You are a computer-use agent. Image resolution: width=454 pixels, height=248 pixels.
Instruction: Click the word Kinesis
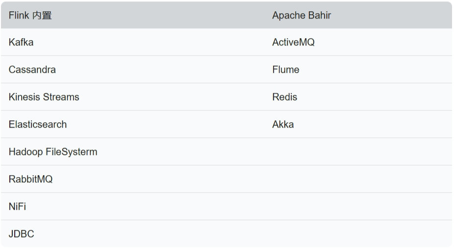click(24, 97)
